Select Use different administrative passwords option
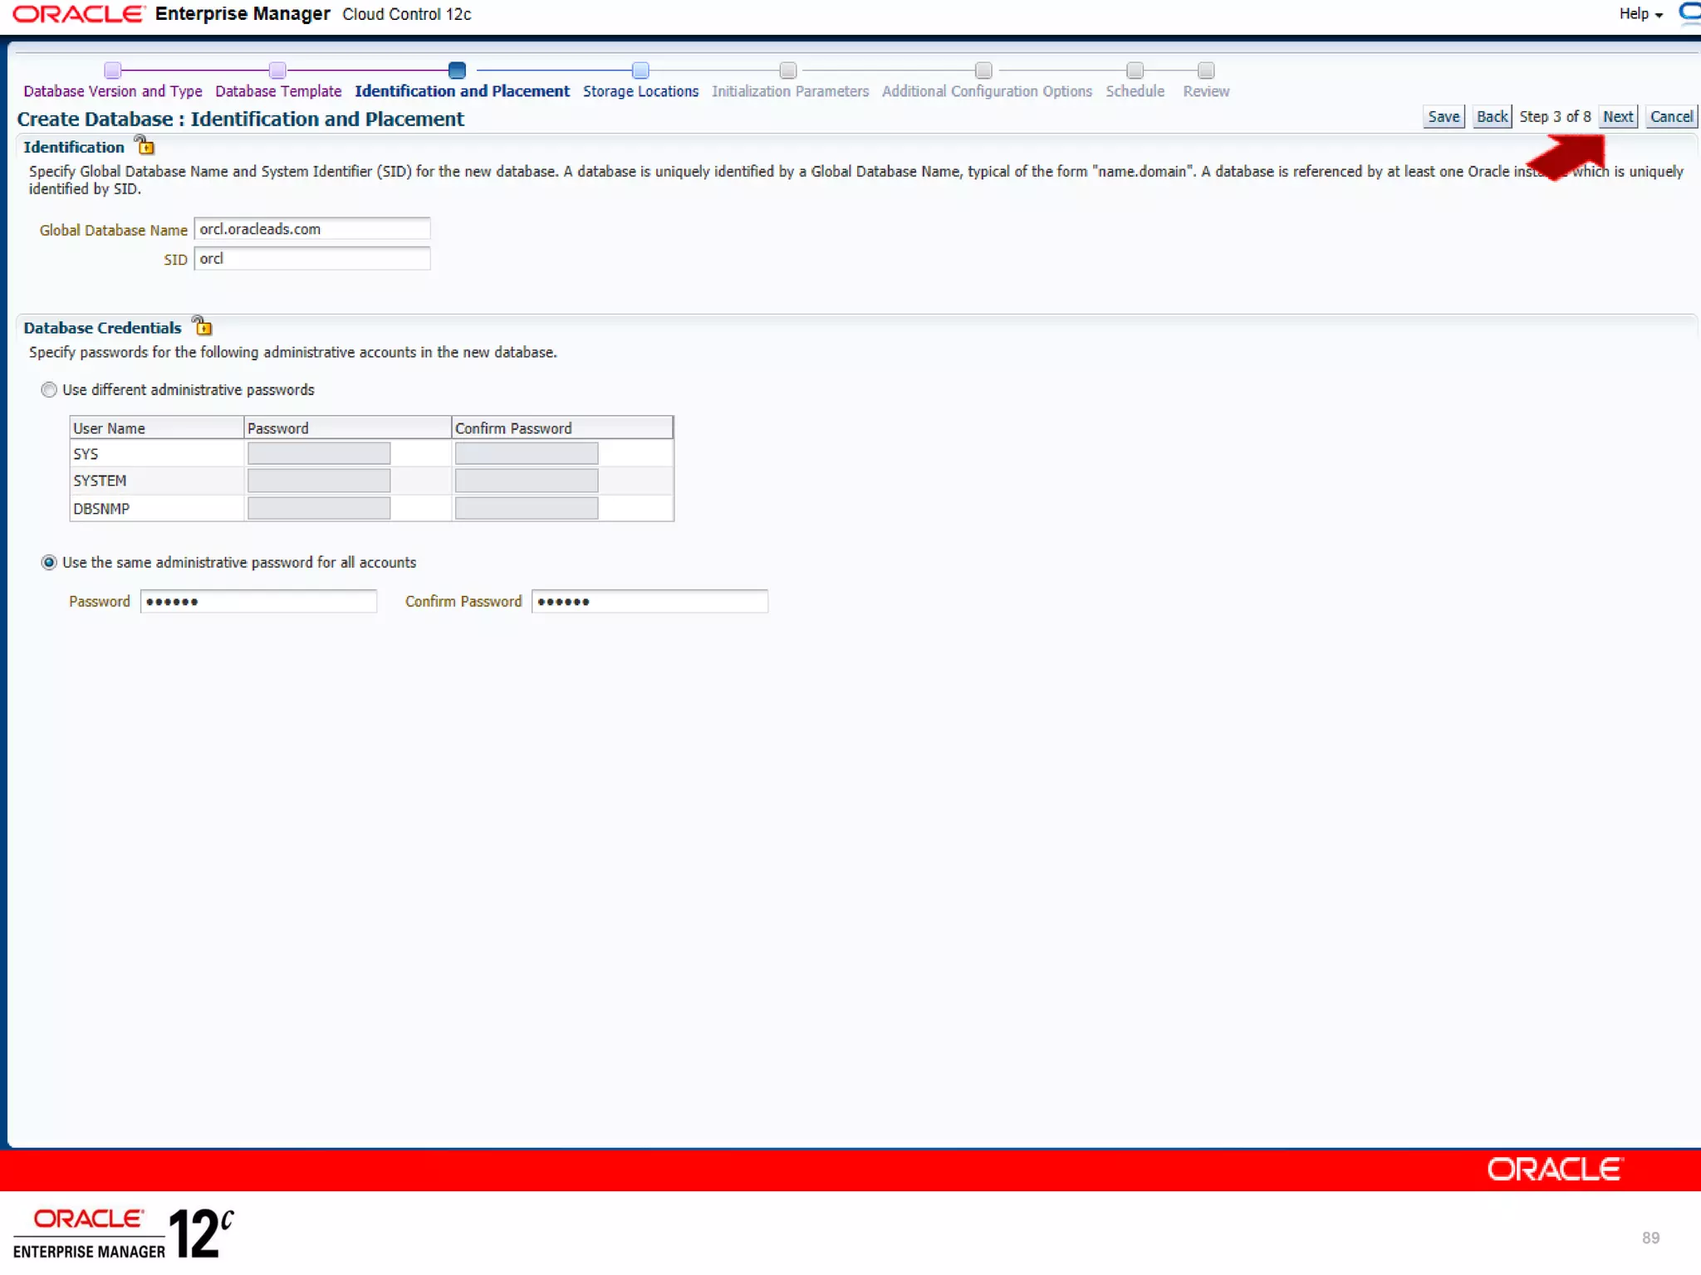The width and height of the screenshot is (1701, 1275). click(x=49, y=389)
